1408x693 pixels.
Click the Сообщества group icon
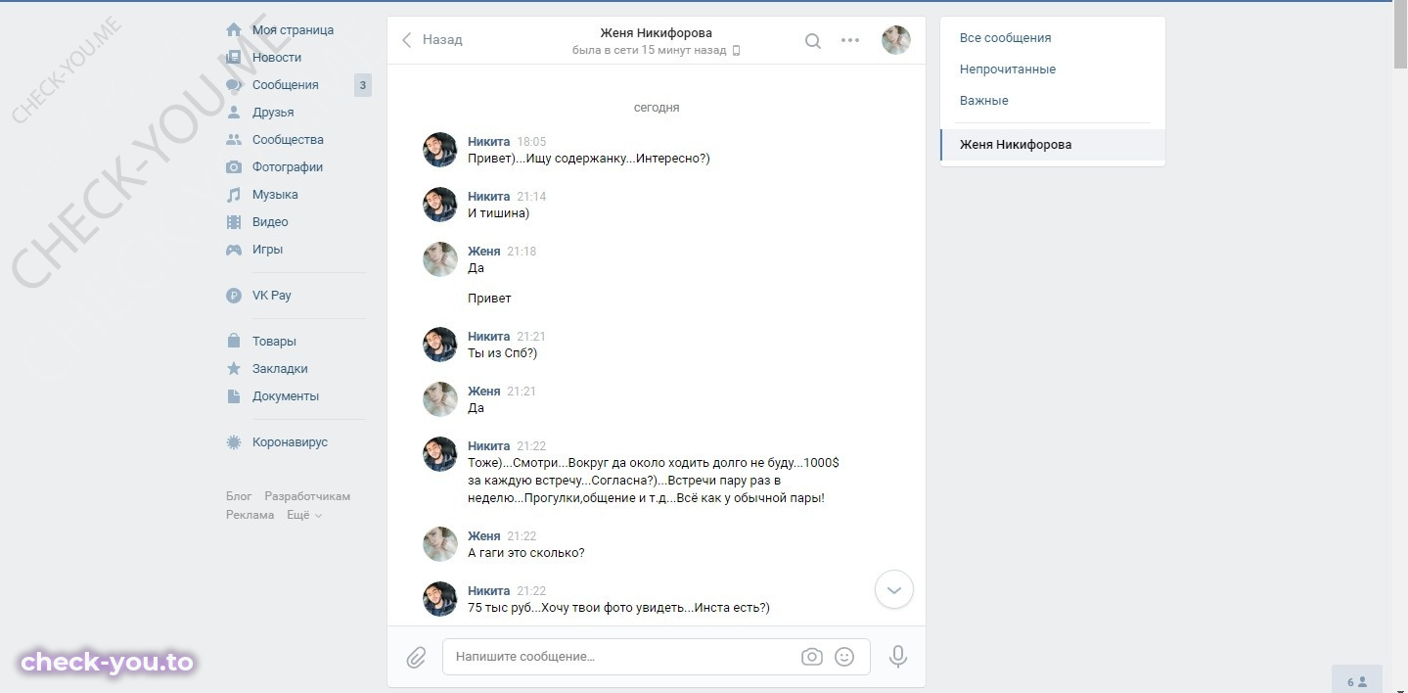coord(234,140)
